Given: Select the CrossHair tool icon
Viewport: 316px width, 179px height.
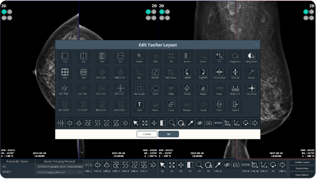Looking at the screenshot, I should point(251,88).
